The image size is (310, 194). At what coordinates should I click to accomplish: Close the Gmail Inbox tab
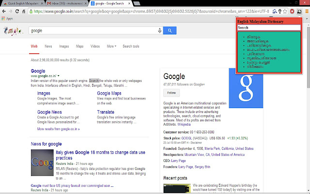[86, 3]
